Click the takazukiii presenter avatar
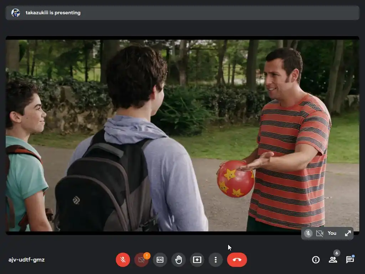365x274 pixels. click(16, 13)
